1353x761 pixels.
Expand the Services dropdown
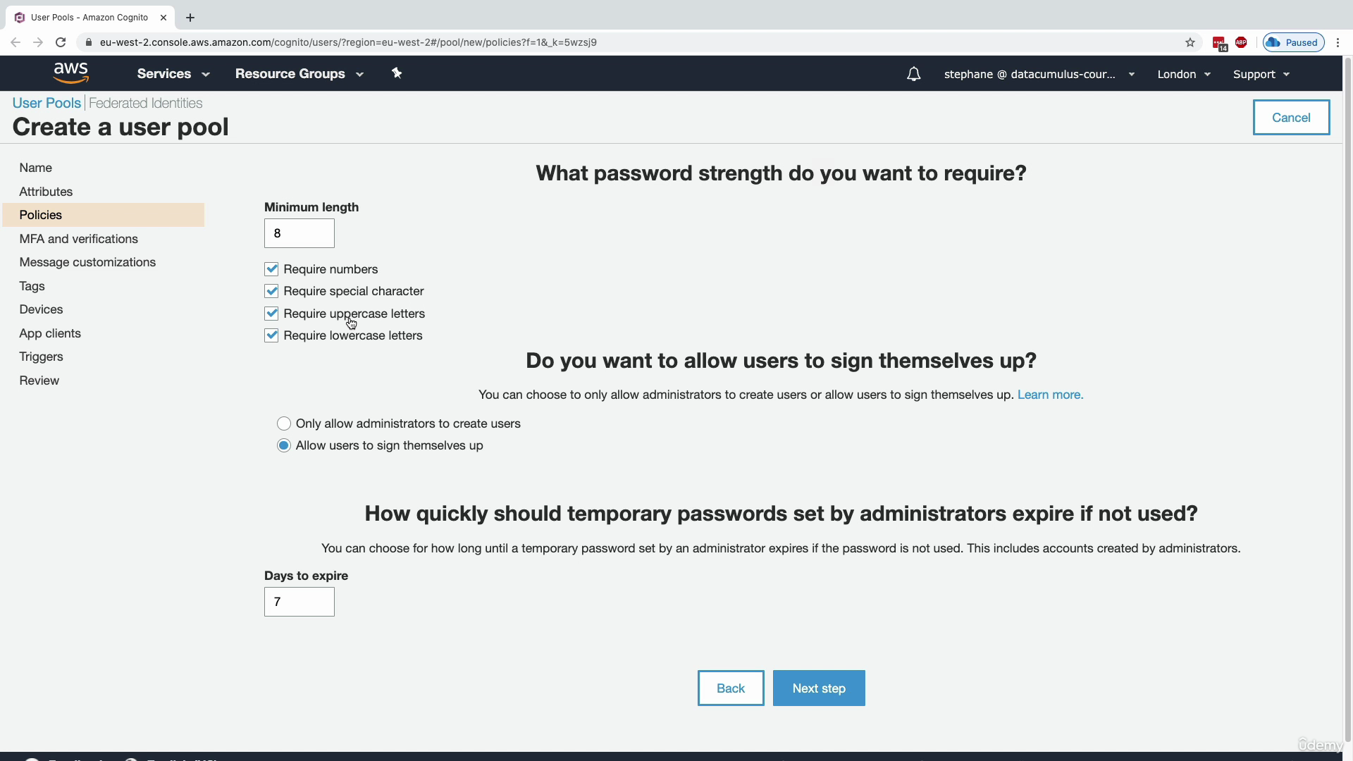tap(173, 74)
